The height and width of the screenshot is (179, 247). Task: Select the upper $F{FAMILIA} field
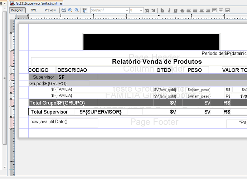(x=62, y=89)
